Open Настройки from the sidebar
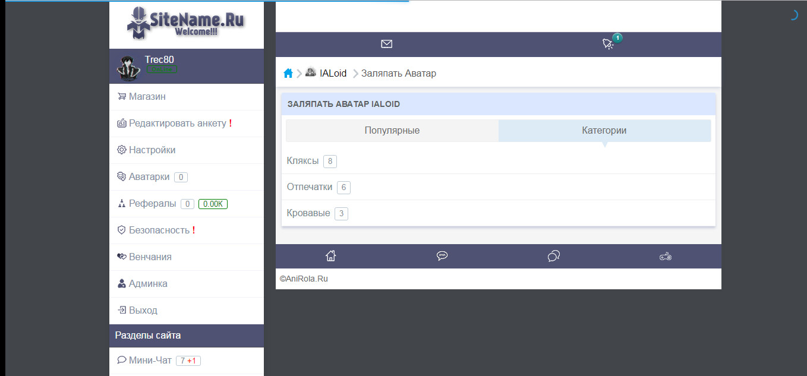The image size is (807, 376). click(152, 150)
